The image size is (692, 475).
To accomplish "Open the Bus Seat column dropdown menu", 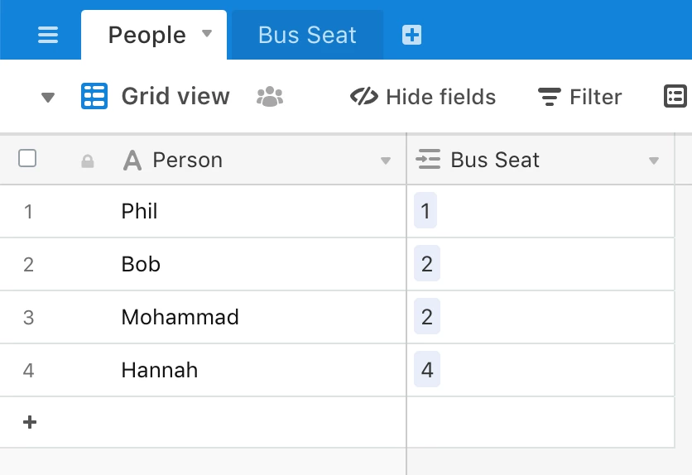I will (x=654, y=161).
